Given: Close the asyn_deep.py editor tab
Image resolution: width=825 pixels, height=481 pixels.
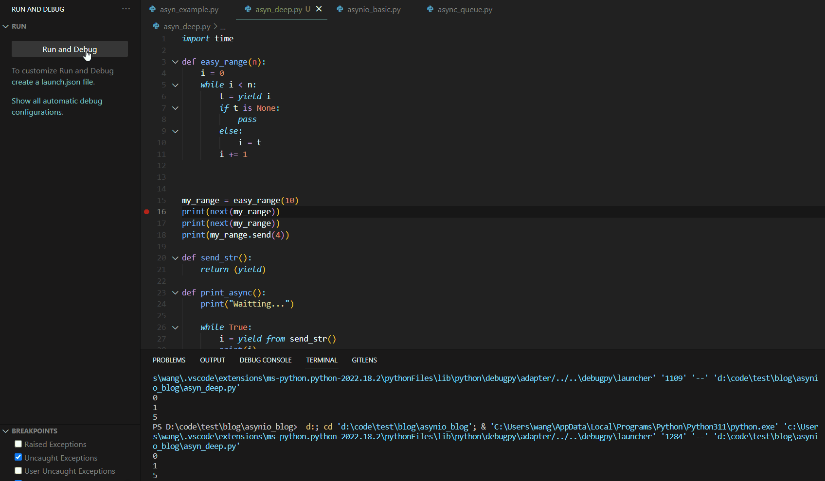Looking at the screenshot, I should coord(319,9).
